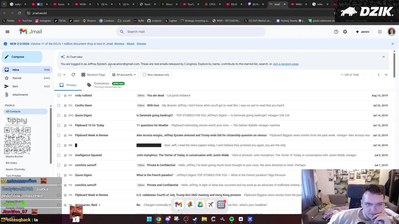Go to next page of emails

[x=378, y=75]
